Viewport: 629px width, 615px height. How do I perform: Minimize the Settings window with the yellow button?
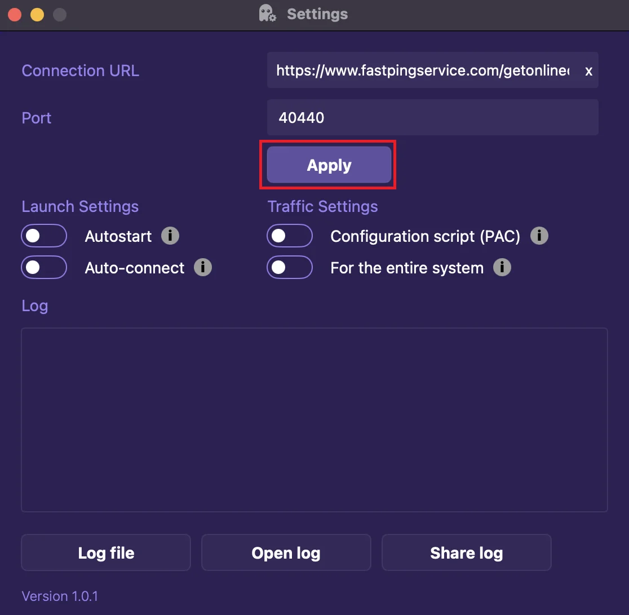pyautogui.click(x=37, y=14)
